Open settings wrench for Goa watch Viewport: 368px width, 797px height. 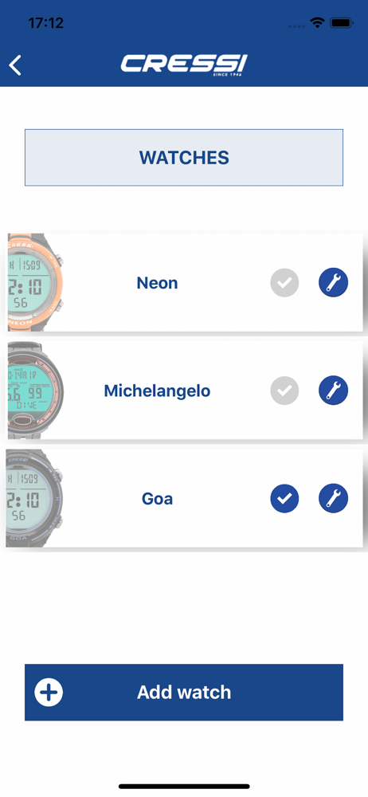[x=334, y=498]
